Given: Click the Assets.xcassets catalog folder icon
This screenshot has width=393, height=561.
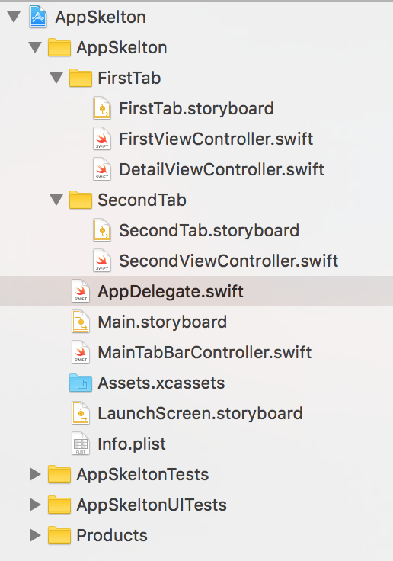Looking at the screenshot, I should click(x=81, y=383).
